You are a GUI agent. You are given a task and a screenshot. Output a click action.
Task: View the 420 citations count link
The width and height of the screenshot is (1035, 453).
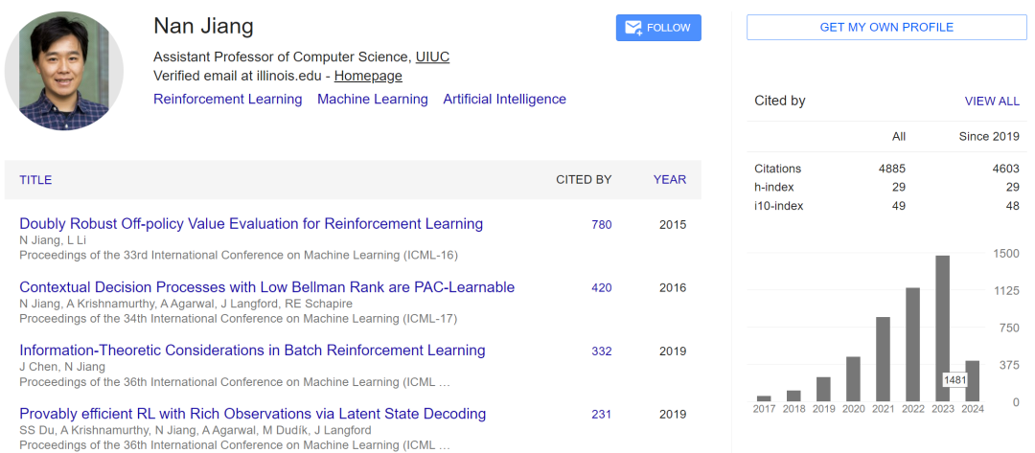601,287
